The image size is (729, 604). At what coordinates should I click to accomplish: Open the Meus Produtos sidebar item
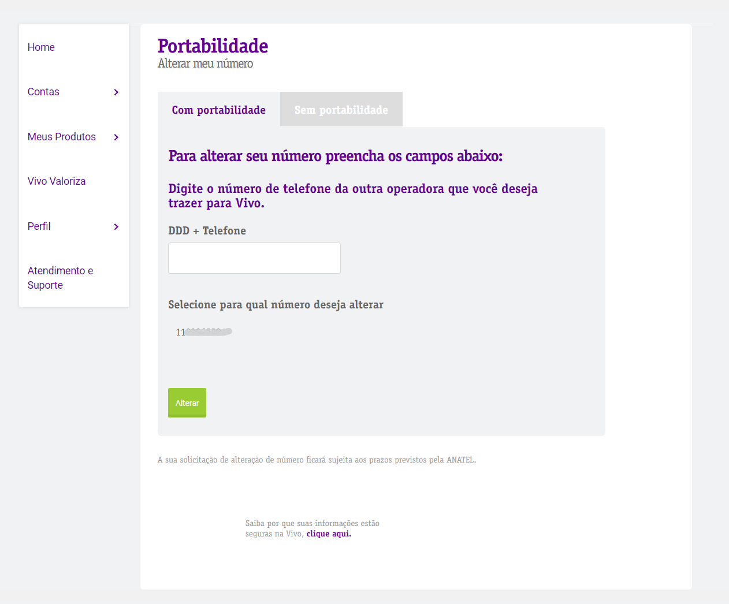(x=62, y=137)
